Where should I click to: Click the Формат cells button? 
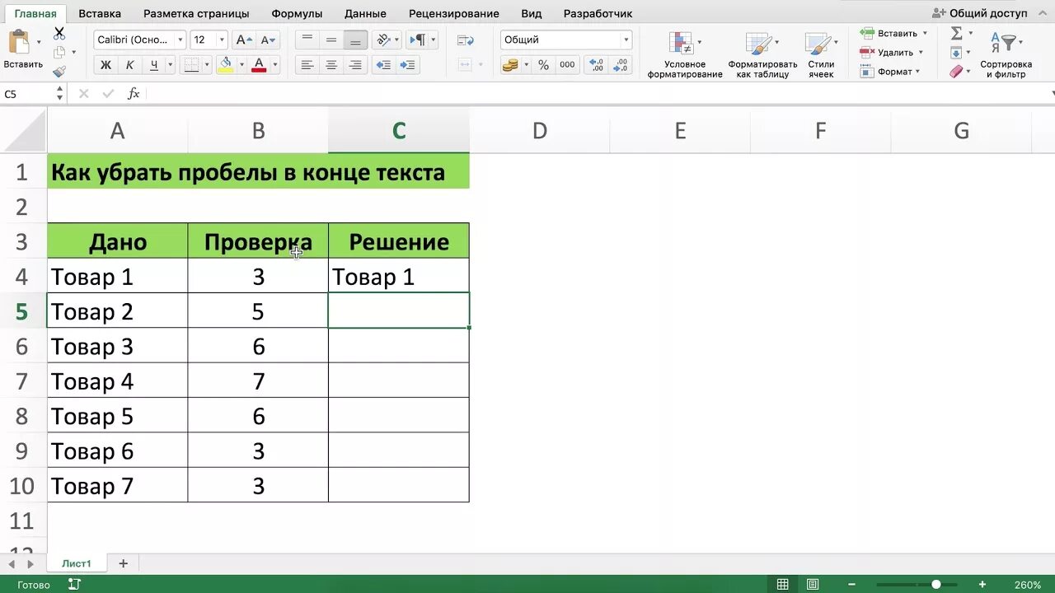890,72
